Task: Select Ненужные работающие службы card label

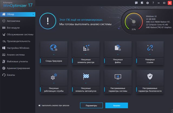Action: tap(54, 90)
